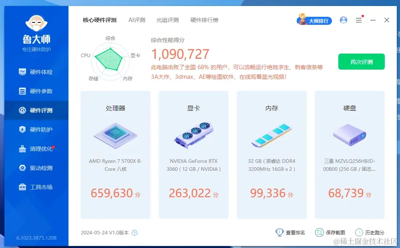Viewport: 400px width, 248px height.
Task: Select 硬件评测 in the sidebar
Action: point(36,110)
